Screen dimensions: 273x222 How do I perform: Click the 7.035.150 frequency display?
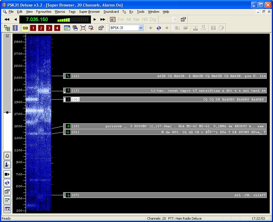37,19
